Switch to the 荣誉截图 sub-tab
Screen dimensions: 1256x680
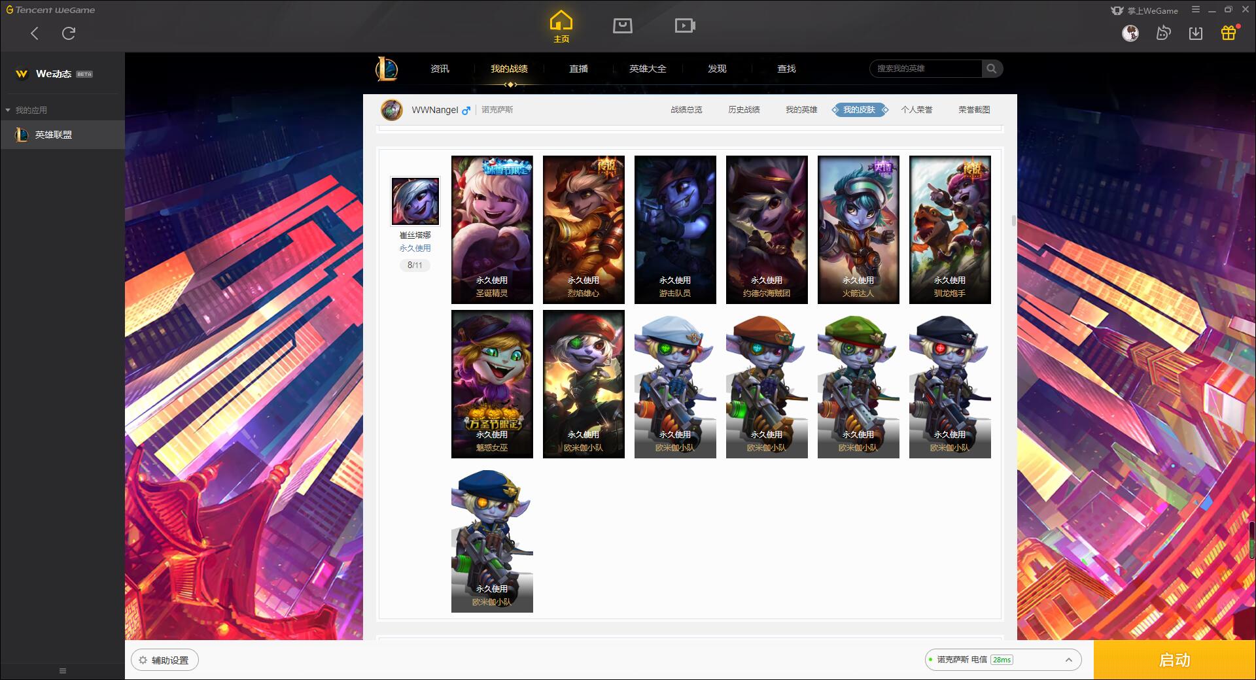(x=974, y=110)
